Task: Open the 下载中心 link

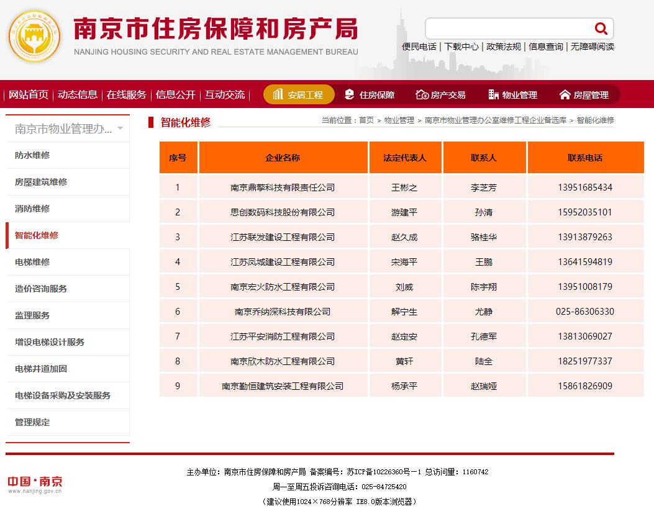Action: 461,47
